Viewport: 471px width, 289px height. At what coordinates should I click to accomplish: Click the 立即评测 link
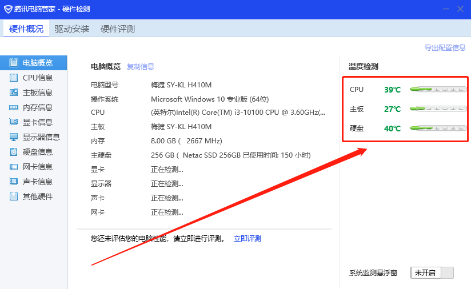click(x=247, y=239)
